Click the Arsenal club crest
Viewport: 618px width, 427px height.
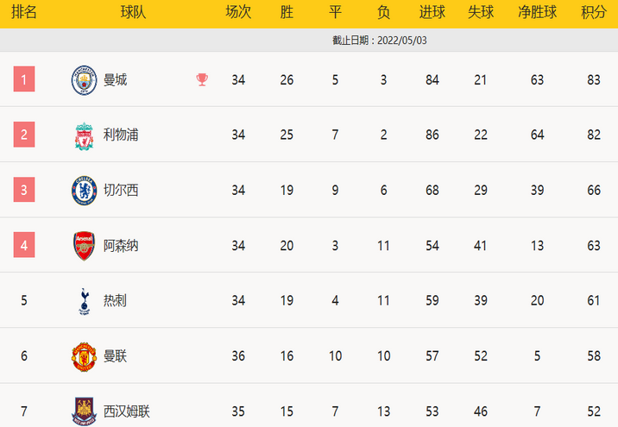[x=84, y=246]
